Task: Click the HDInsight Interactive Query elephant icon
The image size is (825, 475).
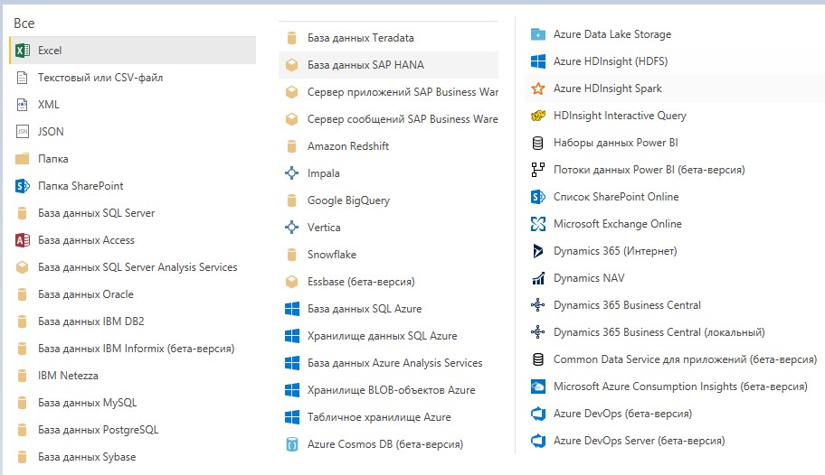Action: (537, 116)
